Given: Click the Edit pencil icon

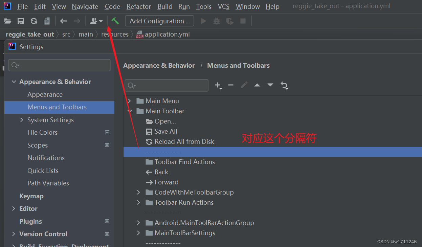Looking at the screenshot, I should click(244, 85).
